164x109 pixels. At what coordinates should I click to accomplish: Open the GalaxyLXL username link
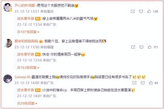pos(23,77)
